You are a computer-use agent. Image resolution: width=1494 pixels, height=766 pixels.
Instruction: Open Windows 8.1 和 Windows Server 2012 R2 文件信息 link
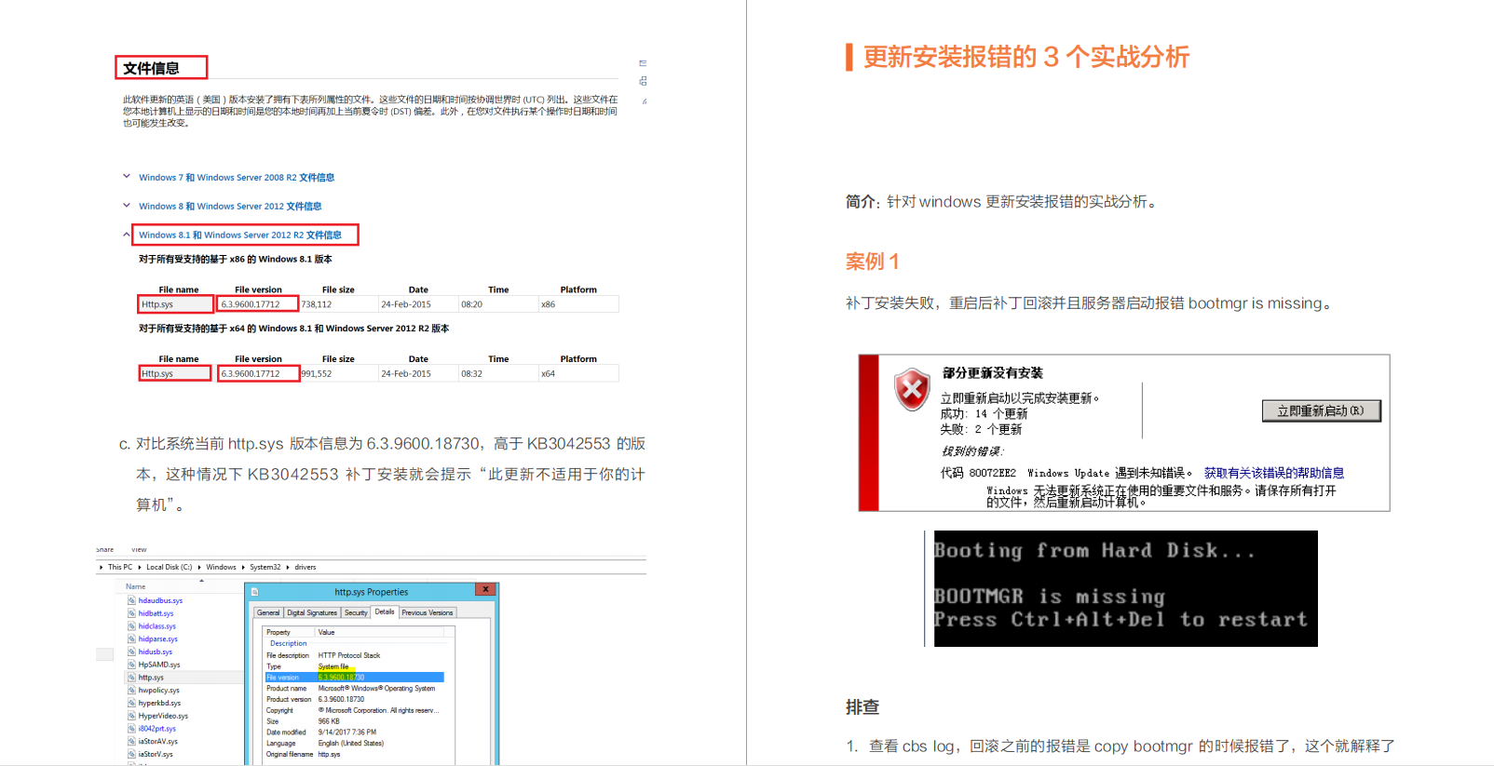[x=240, y=235]
